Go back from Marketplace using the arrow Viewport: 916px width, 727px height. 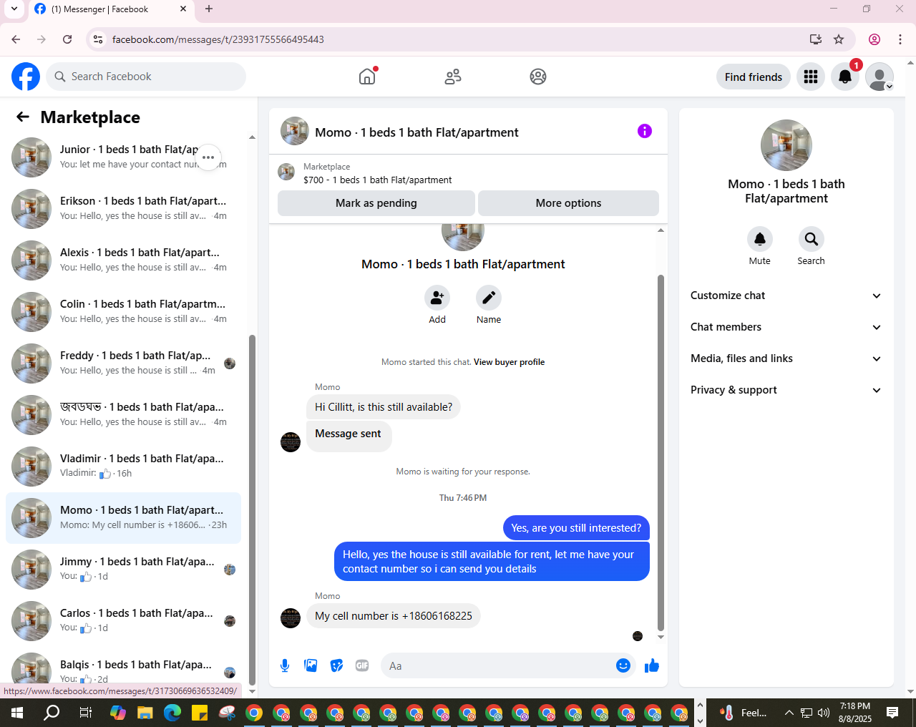tap(23, 117)
